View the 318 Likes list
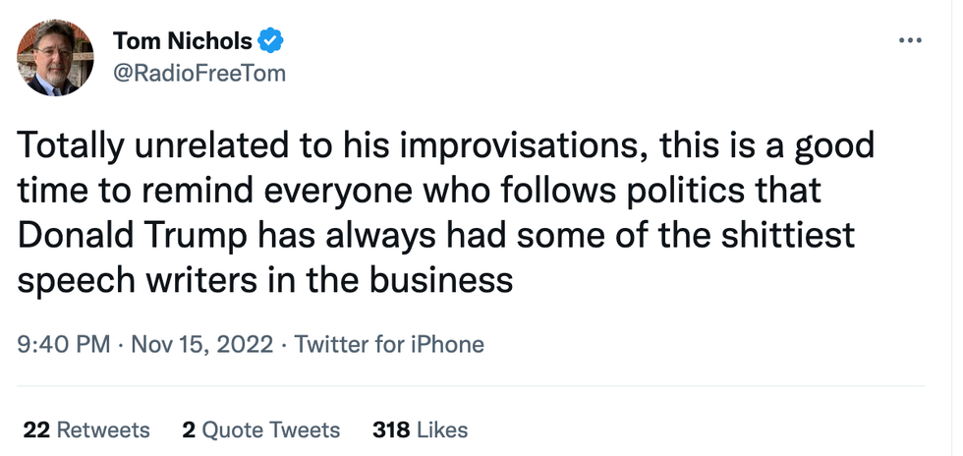963x456 pixels. [x=421, y=429]
